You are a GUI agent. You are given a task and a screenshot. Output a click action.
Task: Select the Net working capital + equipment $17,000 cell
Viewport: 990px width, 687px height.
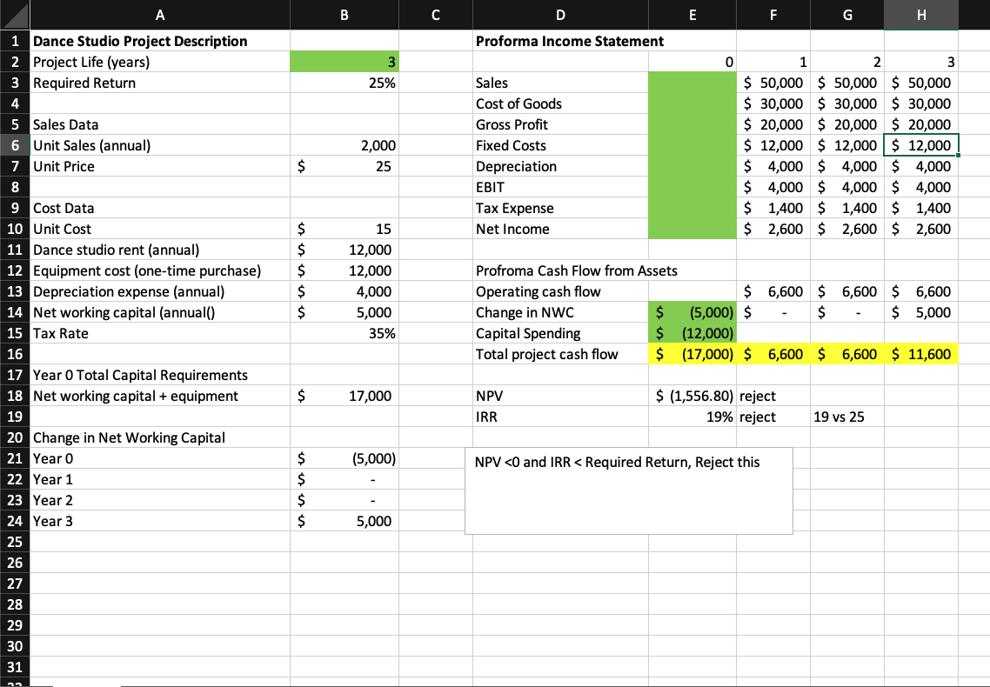[x=344, y=396]
